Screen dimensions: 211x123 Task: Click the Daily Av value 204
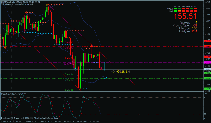pyautogui.click(x=194, y=31)
